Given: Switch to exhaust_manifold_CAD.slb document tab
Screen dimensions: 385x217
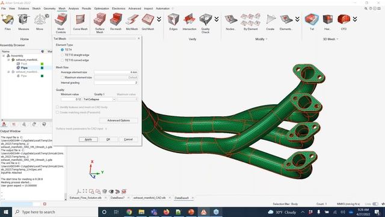Looking at the screenshot, I should 149,198.
